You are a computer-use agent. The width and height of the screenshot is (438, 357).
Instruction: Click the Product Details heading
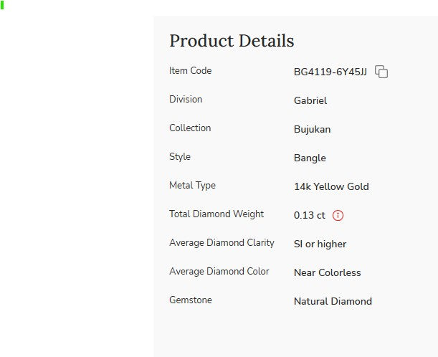232,41
